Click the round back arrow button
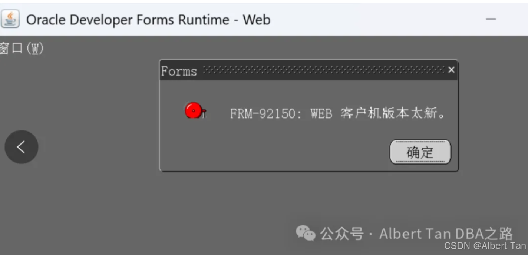Viewport: 528px width, 255px height. (22, 147)
